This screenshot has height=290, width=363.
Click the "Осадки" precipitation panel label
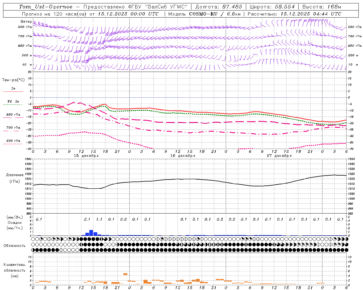pos(15,223)
